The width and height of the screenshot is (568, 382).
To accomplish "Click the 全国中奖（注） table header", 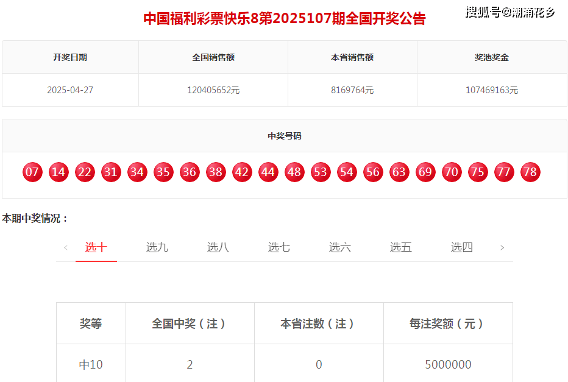I will (190, 324).
